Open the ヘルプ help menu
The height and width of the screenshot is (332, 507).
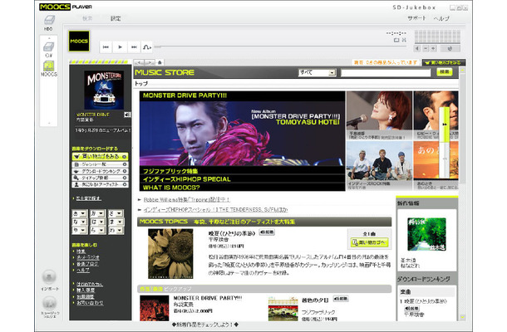point(441,18)
